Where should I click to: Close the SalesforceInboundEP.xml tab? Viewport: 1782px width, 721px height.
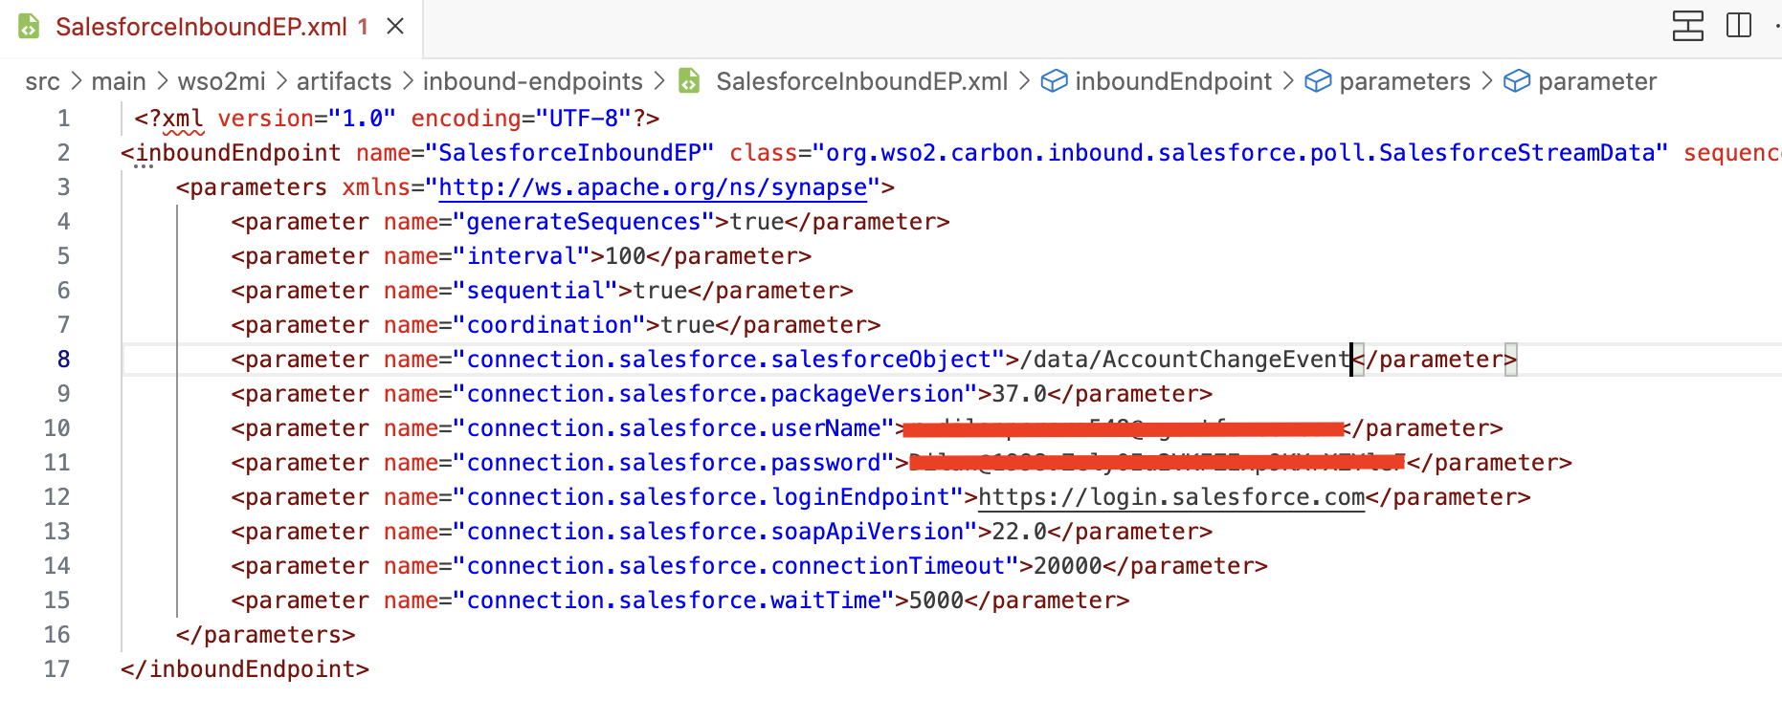pyautogui.click(x=395, y=27)
